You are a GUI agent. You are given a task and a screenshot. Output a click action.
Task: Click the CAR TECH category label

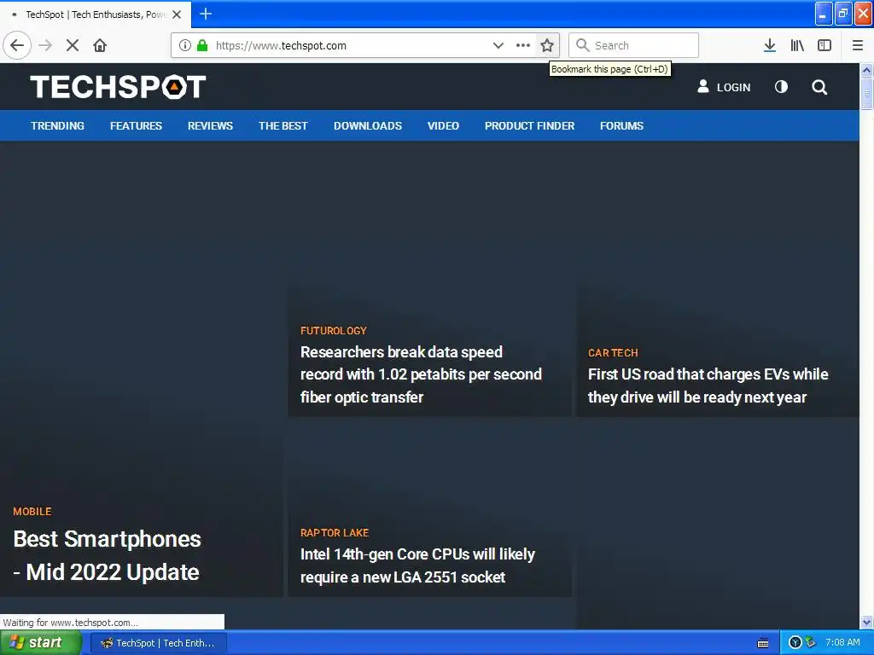613,353
